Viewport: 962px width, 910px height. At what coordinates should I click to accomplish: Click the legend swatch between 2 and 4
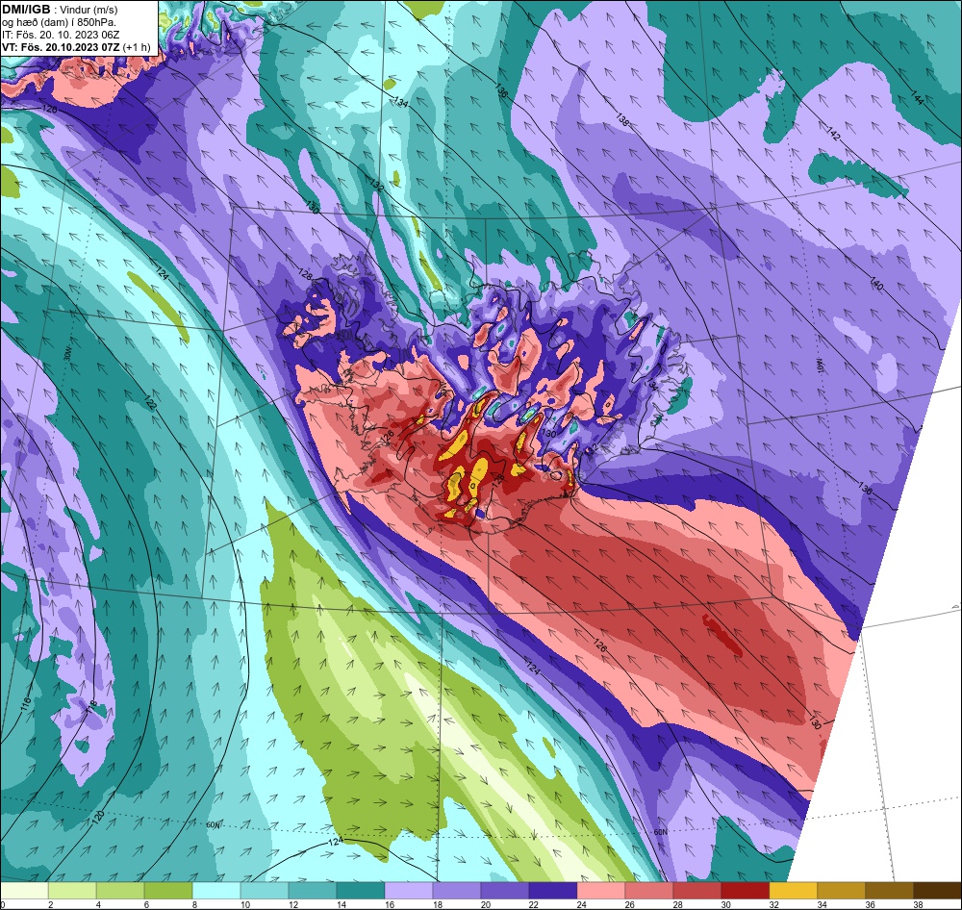pos(72,891)
